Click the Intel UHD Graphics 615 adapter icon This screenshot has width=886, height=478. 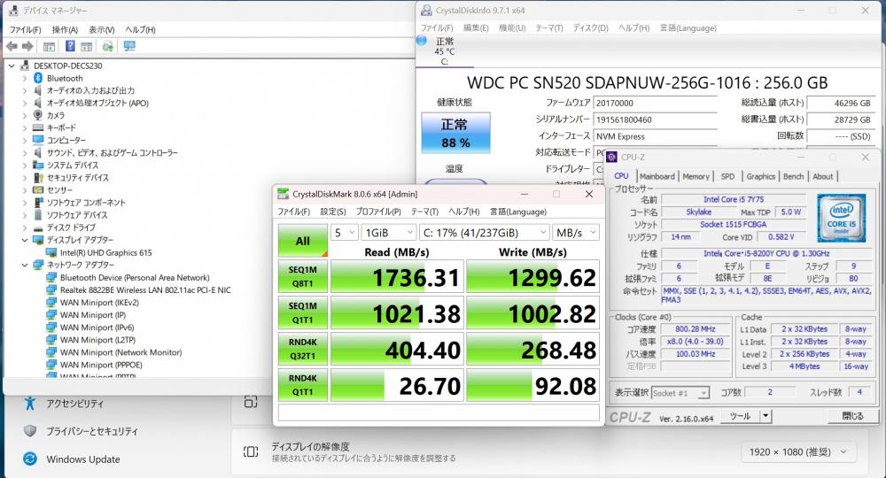coord(51,253)
